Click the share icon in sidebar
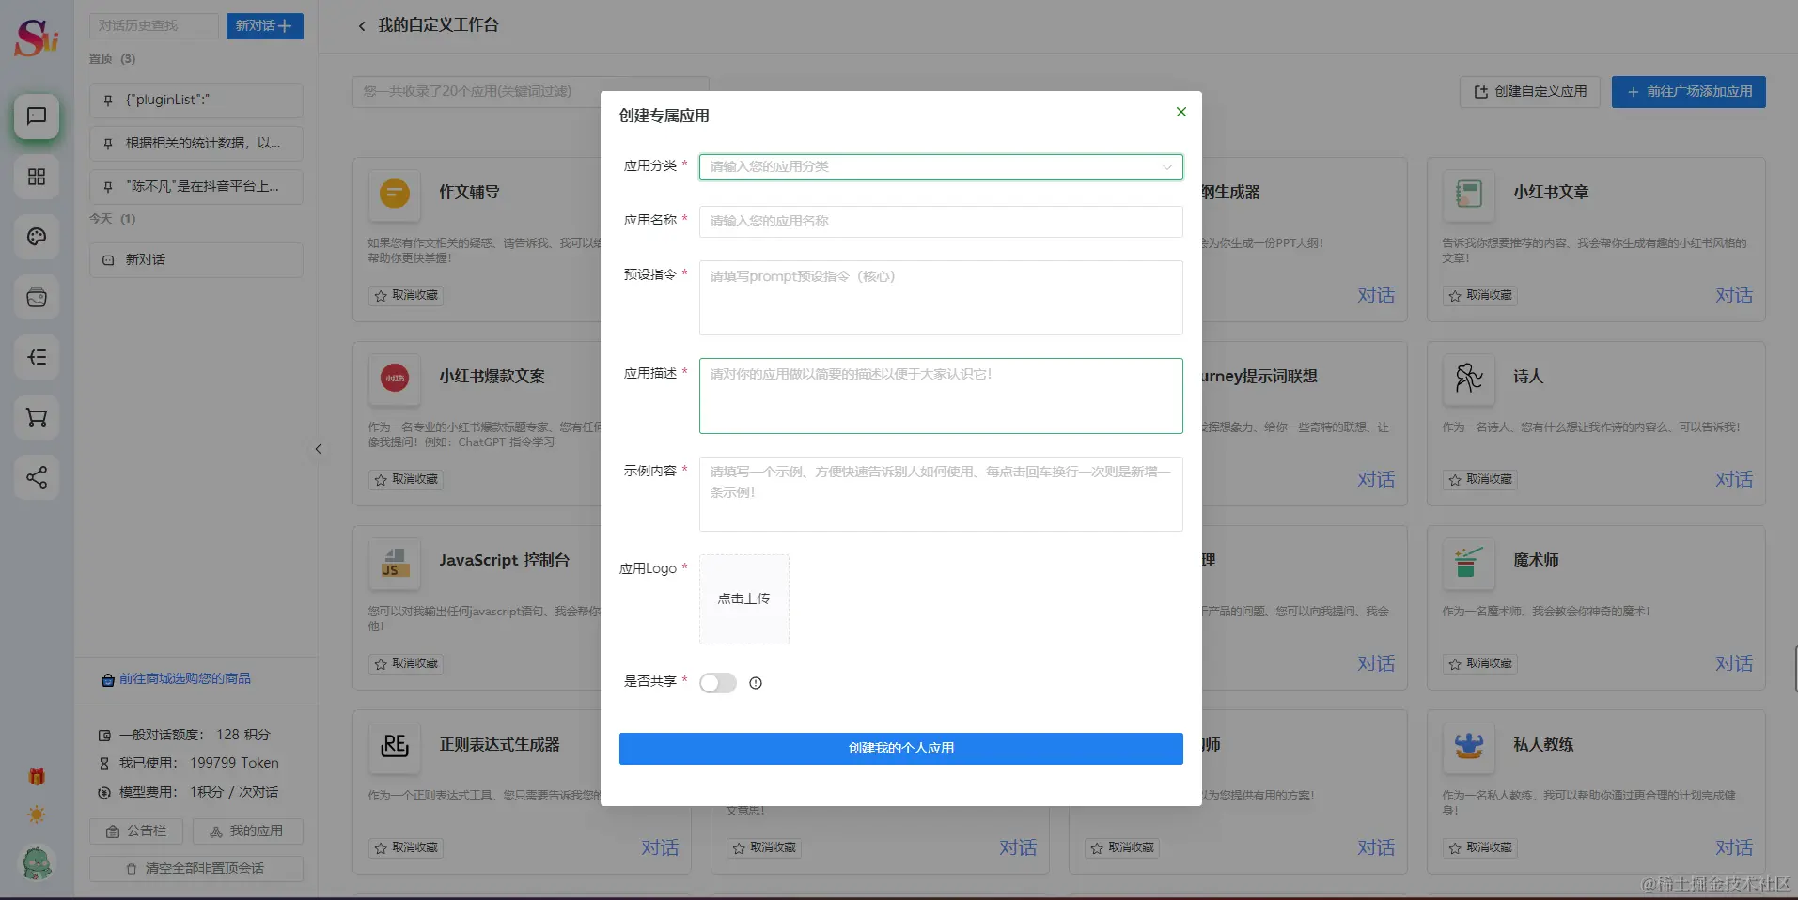Image resolution: width=1798 pixels, height=900 pixels. [36, 477]
